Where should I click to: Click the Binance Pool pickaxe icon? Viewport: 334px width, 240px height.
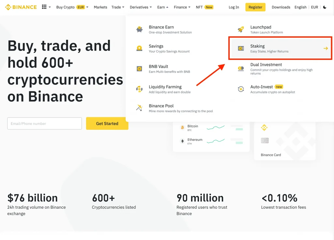[139, 108]
